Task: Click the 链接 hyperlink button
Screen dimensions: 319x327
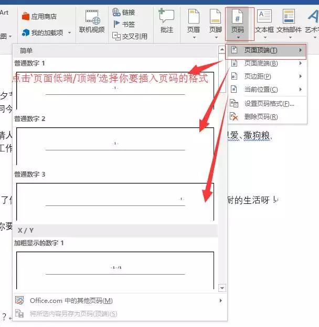Action: click(x=124, y=12)
